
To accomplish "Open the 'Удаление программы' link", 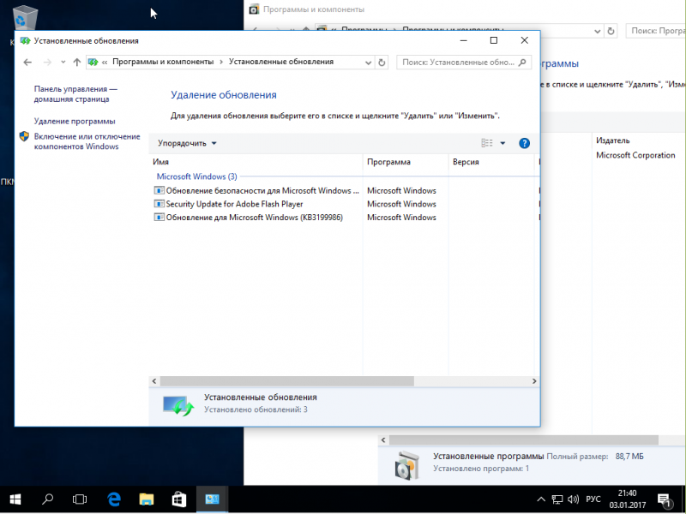I will (75, 121).
